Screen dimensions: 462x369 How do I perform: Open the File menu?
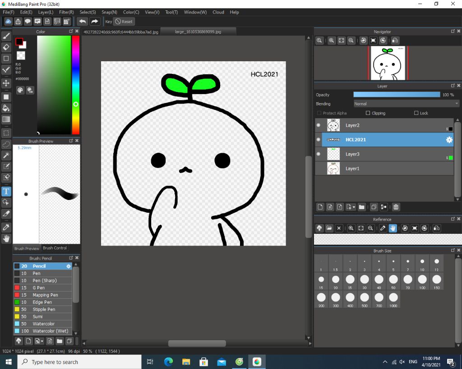tap(8, 12)
